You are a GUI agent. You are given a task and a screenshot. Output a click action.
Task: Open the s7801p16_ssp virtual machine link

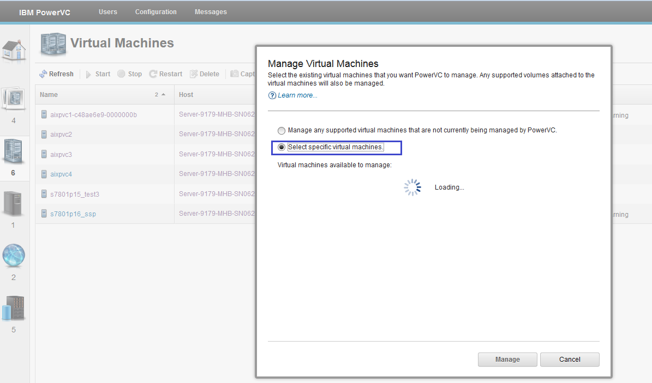(x=73, y=214)
